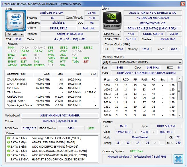Click the PCIe v3.0 x16 link field
The height and width of the screenshot is (167, 187).
click(153, 29)
